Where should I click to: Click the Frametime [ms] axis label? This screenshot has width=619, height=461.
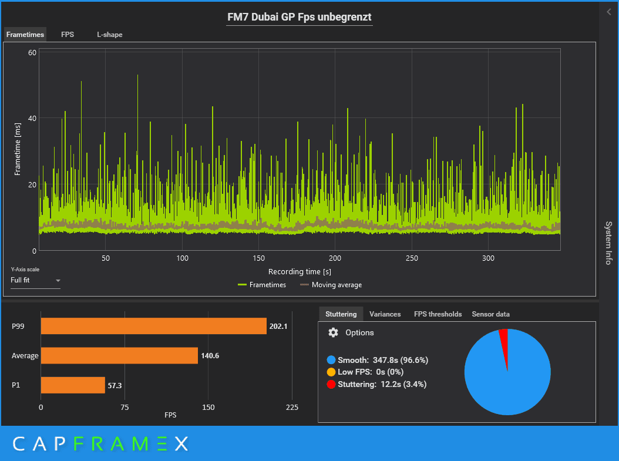pyautogui.click(x=18, y=149)
